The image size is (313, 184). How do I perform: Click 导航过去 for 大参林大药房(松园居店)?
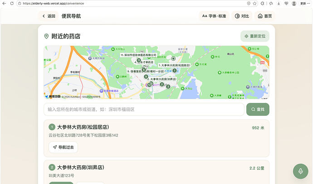[x=63, y=147]
